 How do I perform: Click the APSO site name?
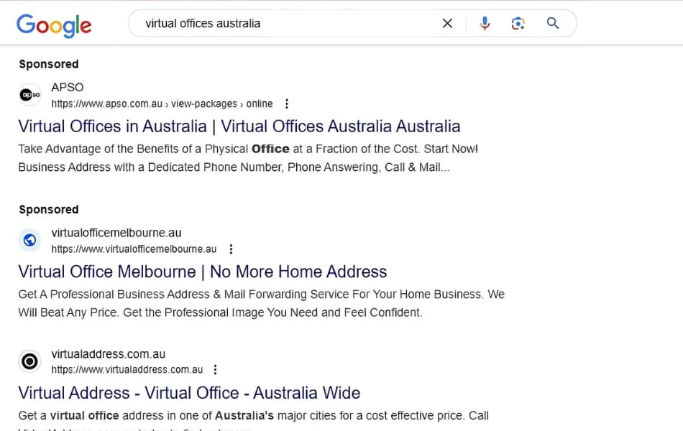[68, 88]
